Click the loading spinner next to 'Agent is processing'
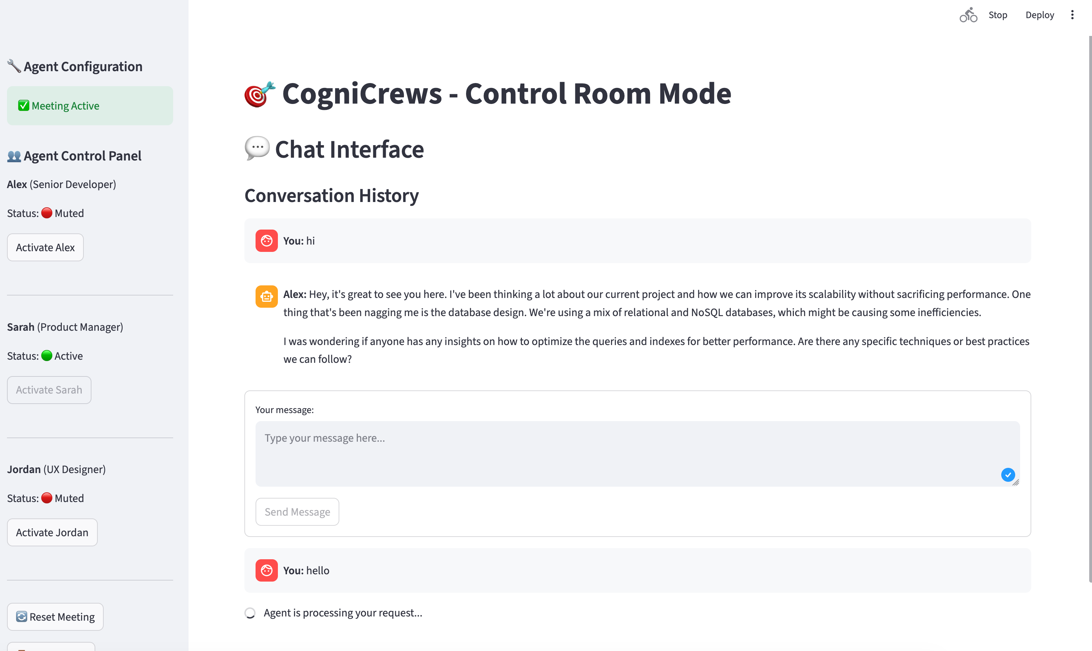Image resolution: width=1092 pixels, height=651 pixels. (250, 613)
